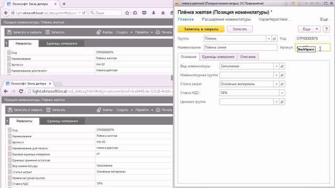
Task: Open Firefox downloads arrow icon
Action: click(153, 13)
